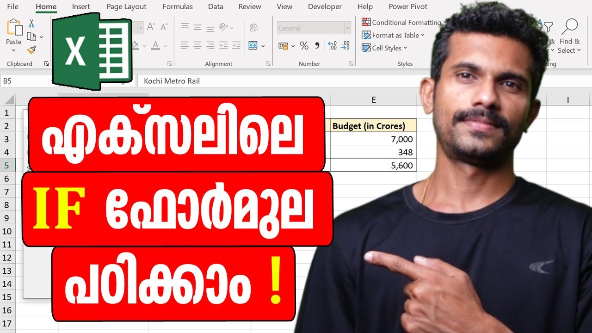Switch to the Insert tab
Screen dimensions: 592x333
[81, 6]
